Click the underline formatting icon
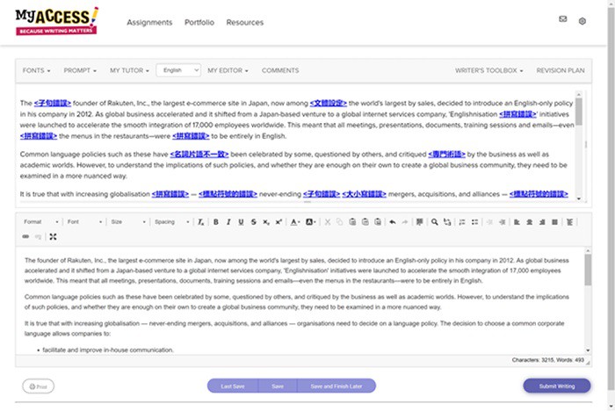Viewport: 615px width, 411px height. [x=241, y=222]
